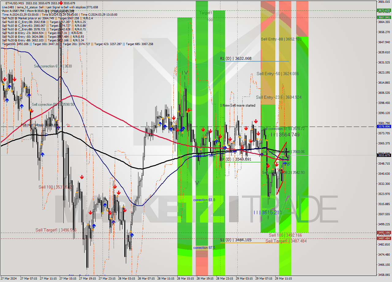
Task: Click the '29 Mar 11:15' time axis label
Action: click(x=283, y=279)
